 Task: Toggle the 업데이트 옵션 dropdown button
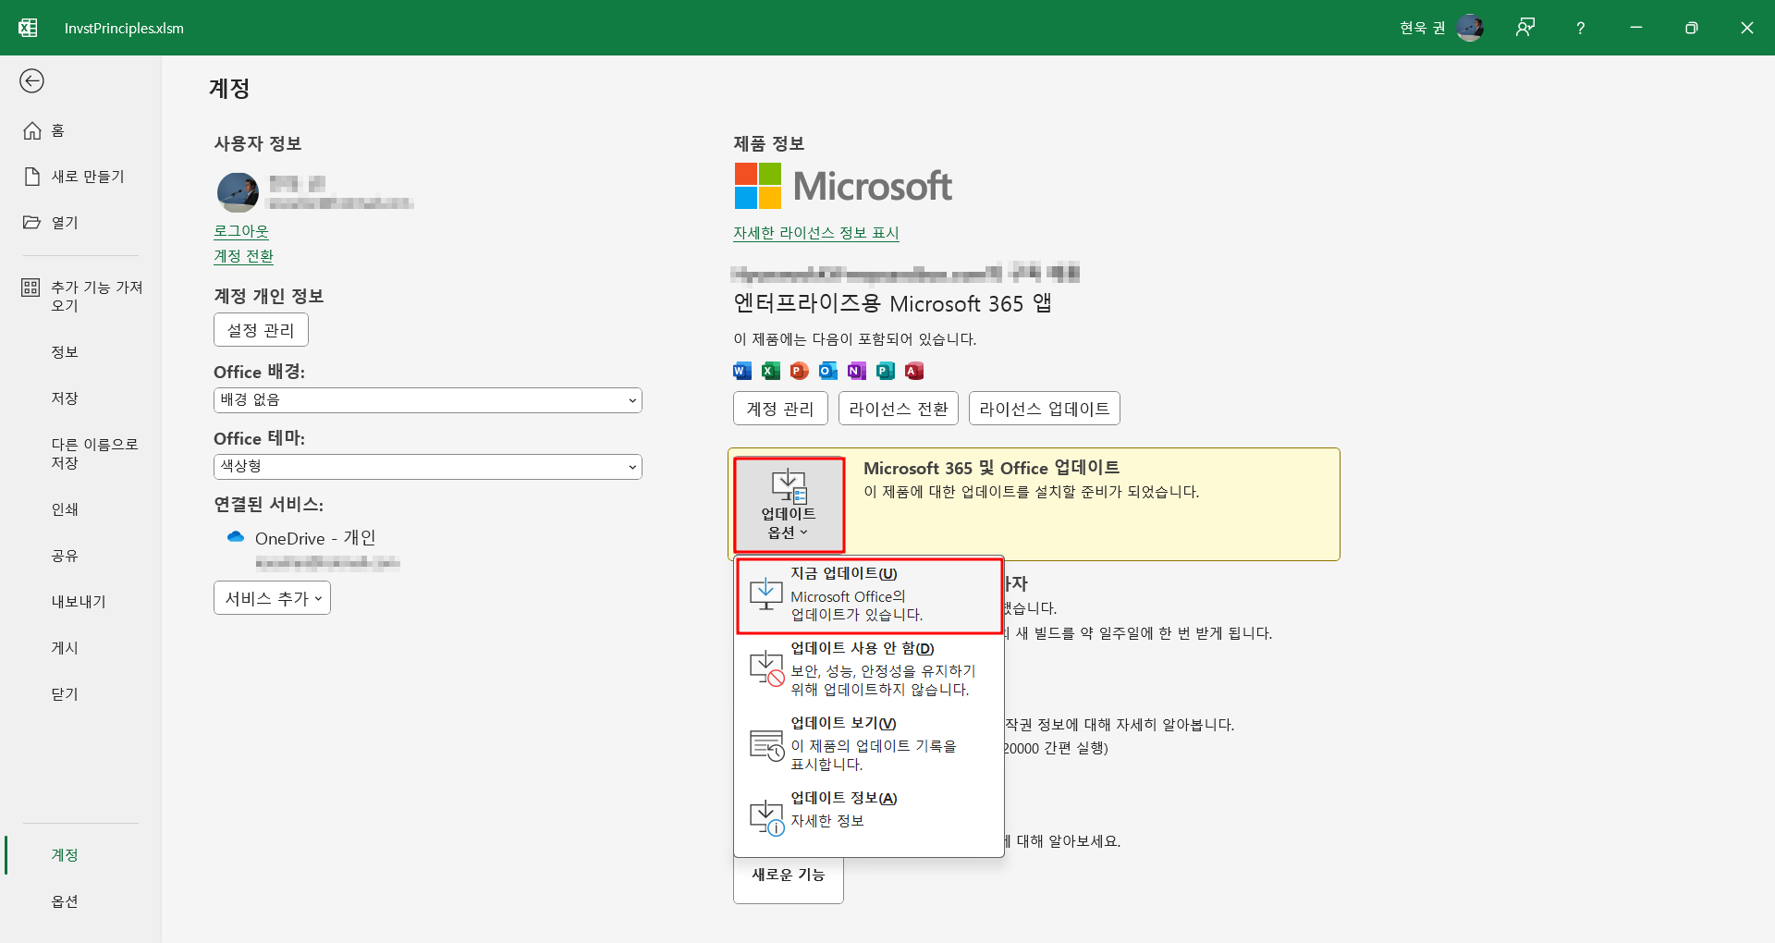point(789,505)
